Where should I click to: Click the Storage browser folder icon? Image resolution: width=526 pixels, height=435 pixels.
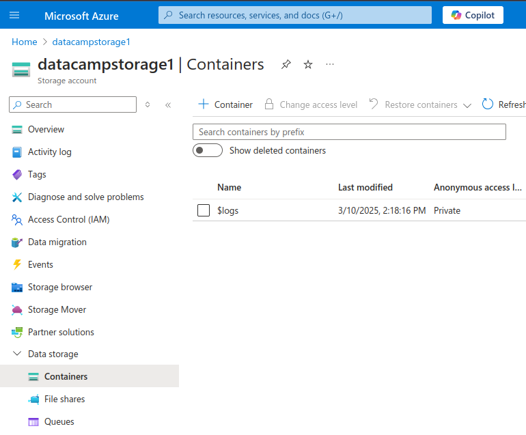(17, 287)
